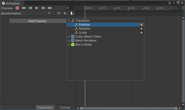The height and width of the screenshot is (110, 185).
Task: Add the Rotation property with plus icon
Action: [141, 29]
